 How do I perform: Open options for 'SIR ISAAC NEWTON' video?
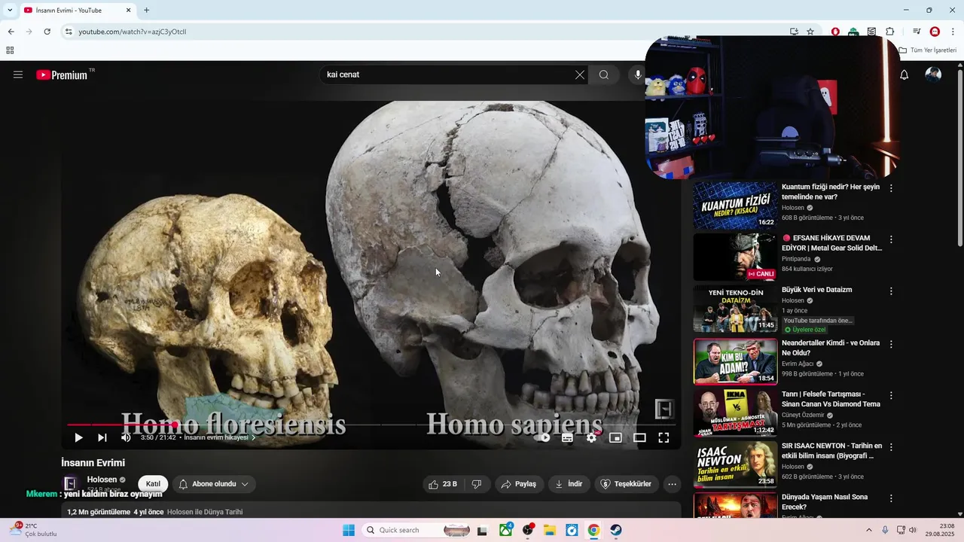point(891,447)
